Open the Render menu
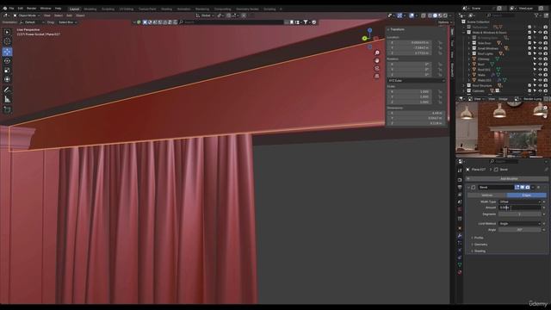Image resolution: width=551 pixels, height=310 pixels. pyautogui.click(x=32, y=9)
